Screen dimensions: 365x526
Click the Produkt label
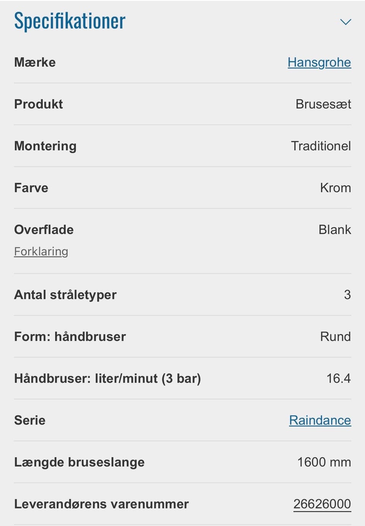click(38, 104)
